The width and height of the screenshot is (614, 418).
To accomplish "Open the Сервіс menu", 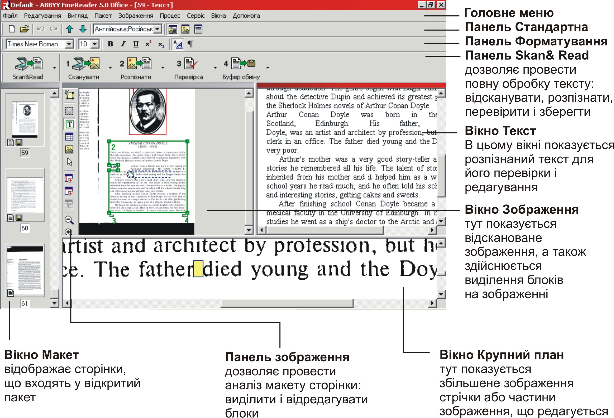I will [x=195, y=16].
